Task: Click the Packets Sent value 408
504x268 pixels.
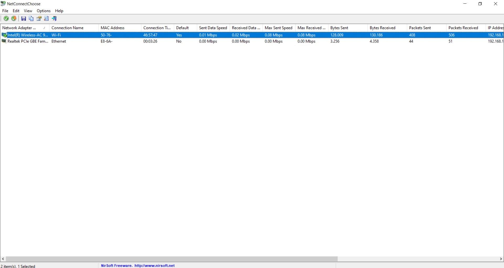Action: pyautogui.click(x=412, y=35)
